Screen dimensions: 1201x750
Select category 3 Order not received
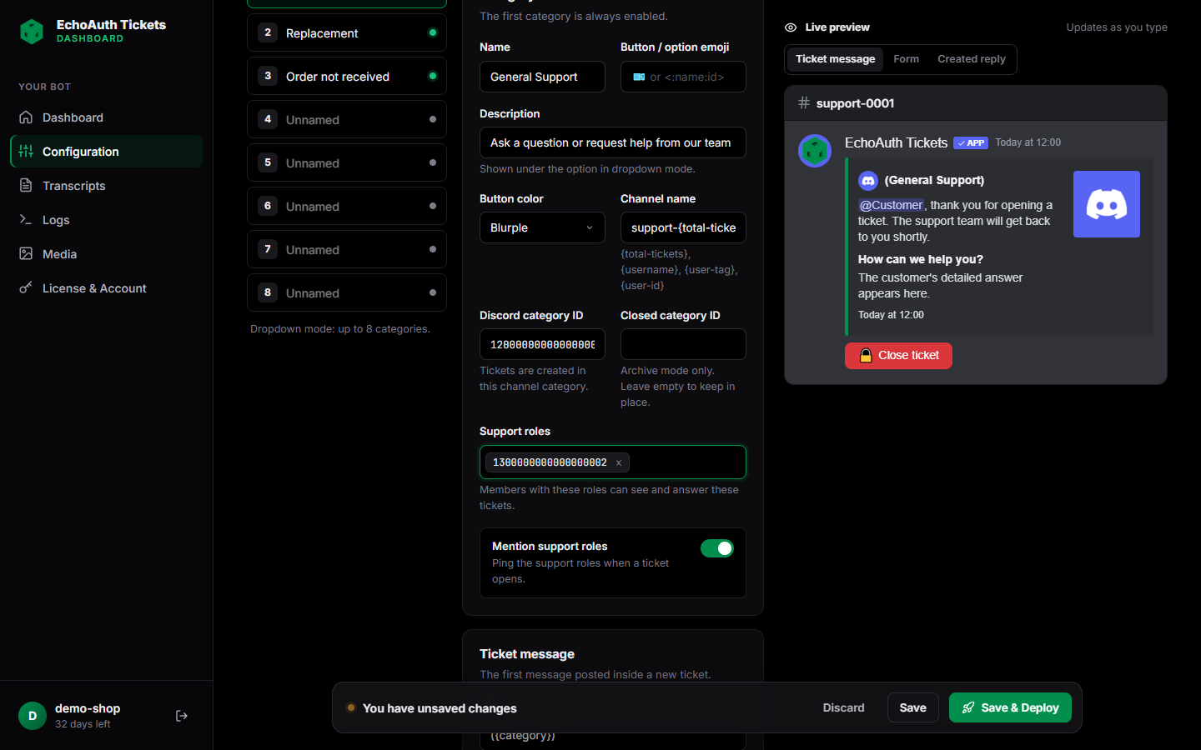(347, 76)
